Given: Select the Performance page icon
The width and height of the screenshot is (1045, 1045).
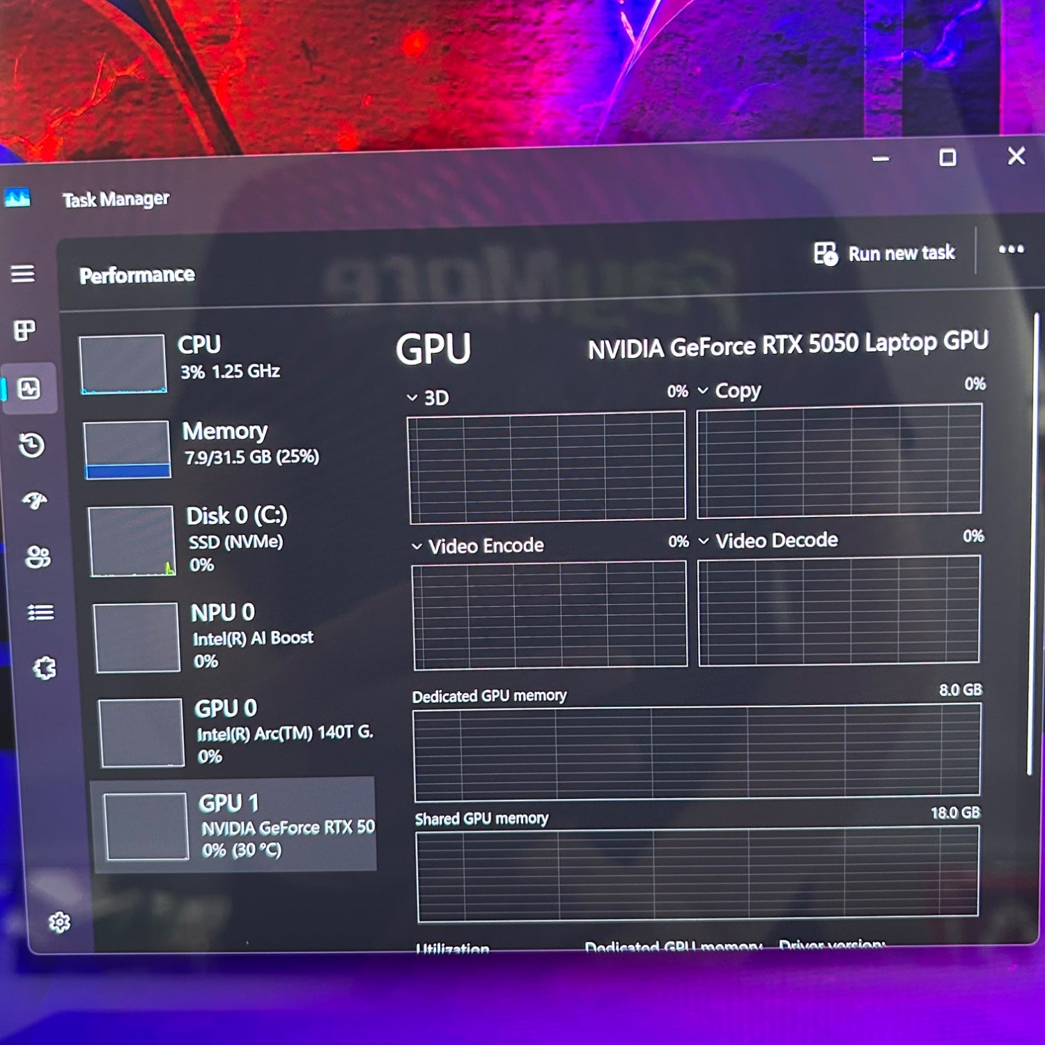Looking at the screenshot, I should pyautogui.click(x=29, y=388).
